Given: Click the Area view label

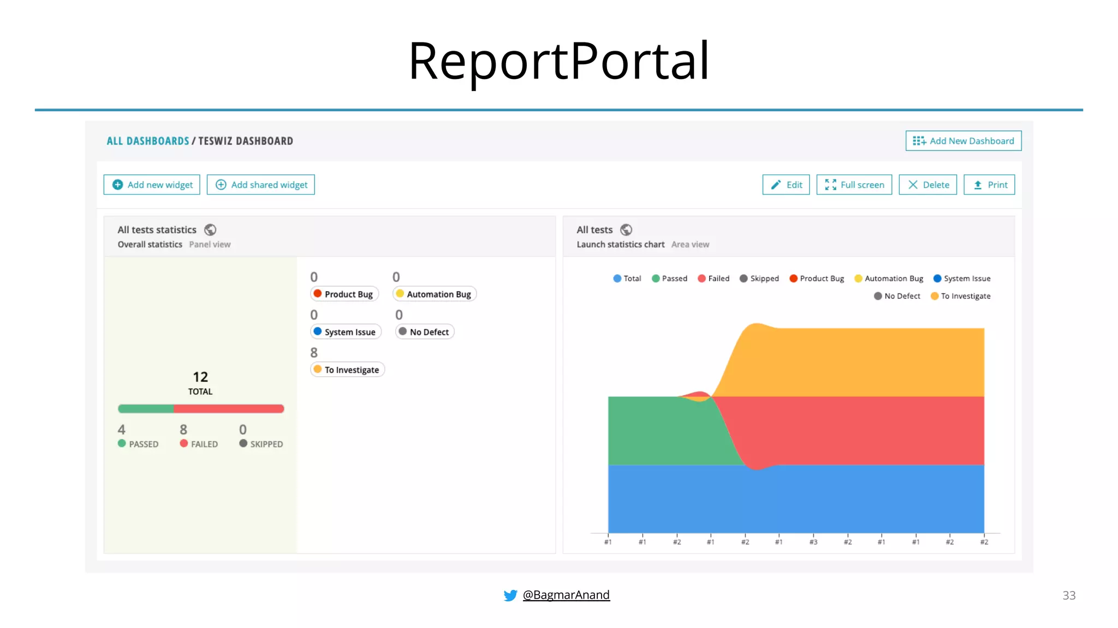Looking at the screenshot, I should [690, 245].
